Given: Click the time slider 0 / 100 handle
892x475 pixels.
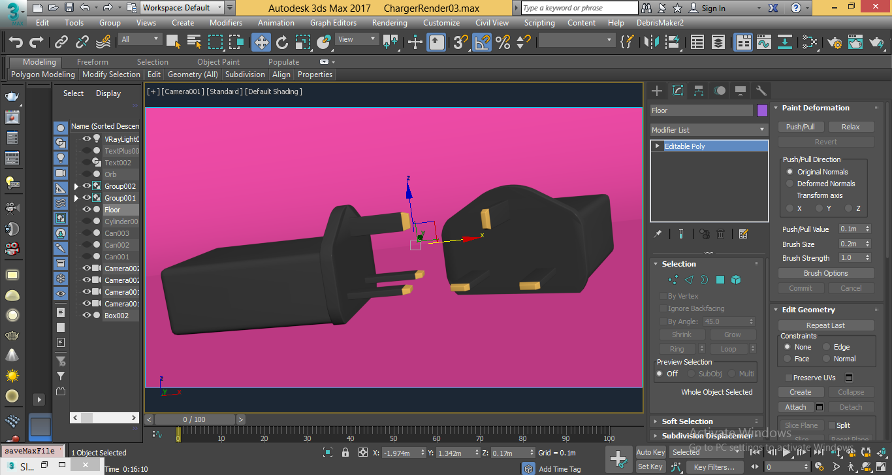Looking at the screenshot, I should coord(194,419).
